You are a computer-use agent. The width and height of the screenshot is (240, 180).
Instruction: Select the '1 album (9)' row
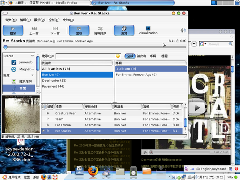[151, 69]
